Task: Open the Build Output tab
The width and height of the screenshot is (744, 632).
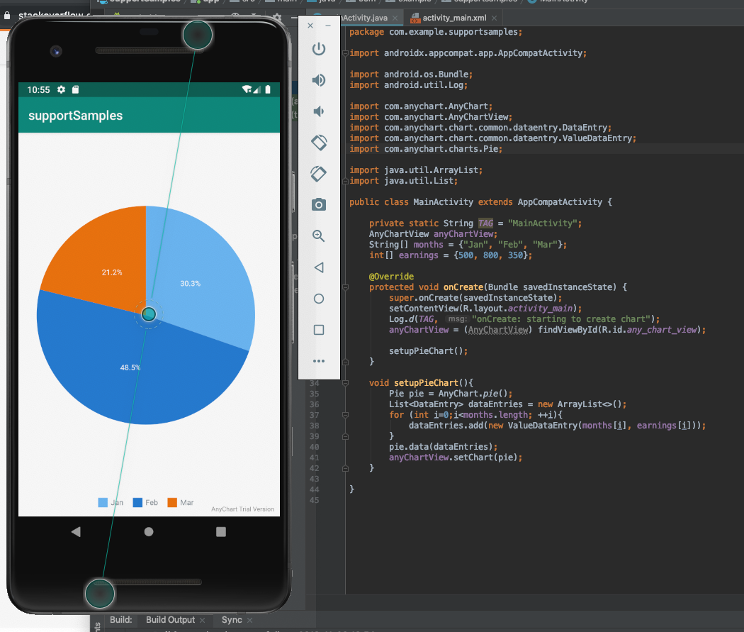Action: [x=170, y=620]
